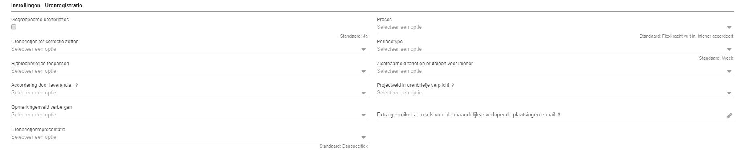Expand Urenbriefjesrepresentatie dropdown arrow
The image size is (746, 152).
(x=364, y=138)
